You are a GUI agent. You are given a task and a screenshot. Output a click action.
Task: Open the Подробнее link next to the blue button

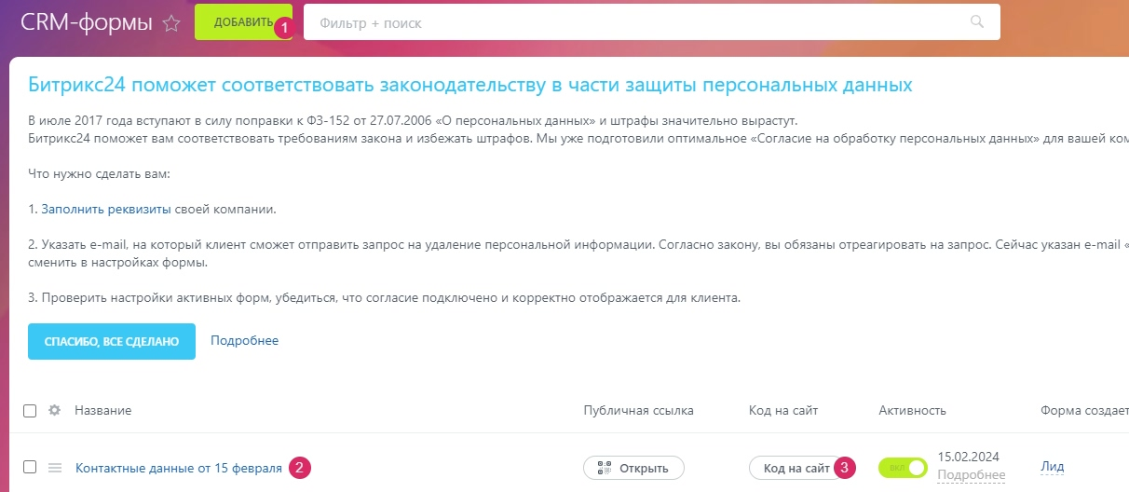coord(244,341)
